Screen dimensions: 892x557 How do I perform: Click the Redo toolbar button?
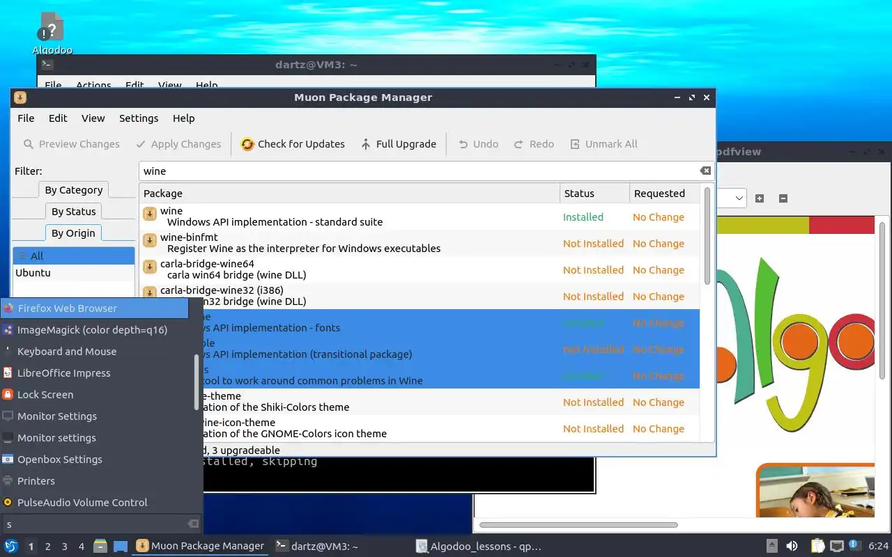[534, 144]
